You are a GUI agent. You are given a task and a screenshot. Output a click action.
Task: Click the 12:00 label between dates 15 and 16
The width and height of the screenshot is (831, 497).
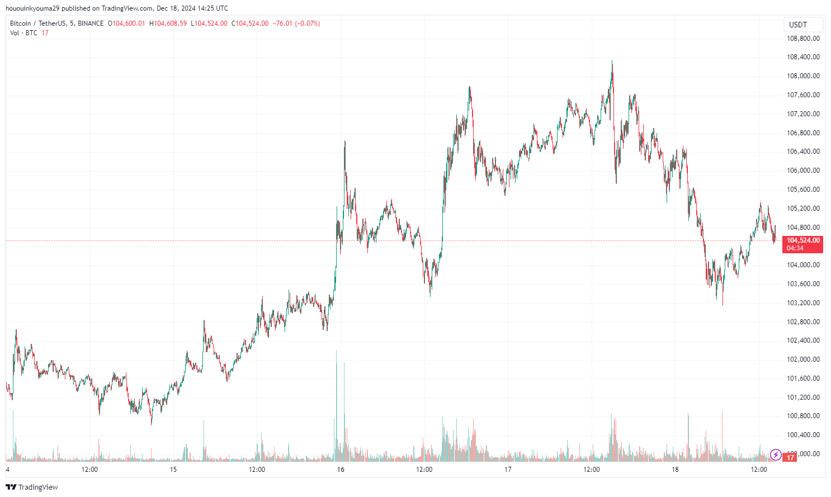click(x=257, y=470)
